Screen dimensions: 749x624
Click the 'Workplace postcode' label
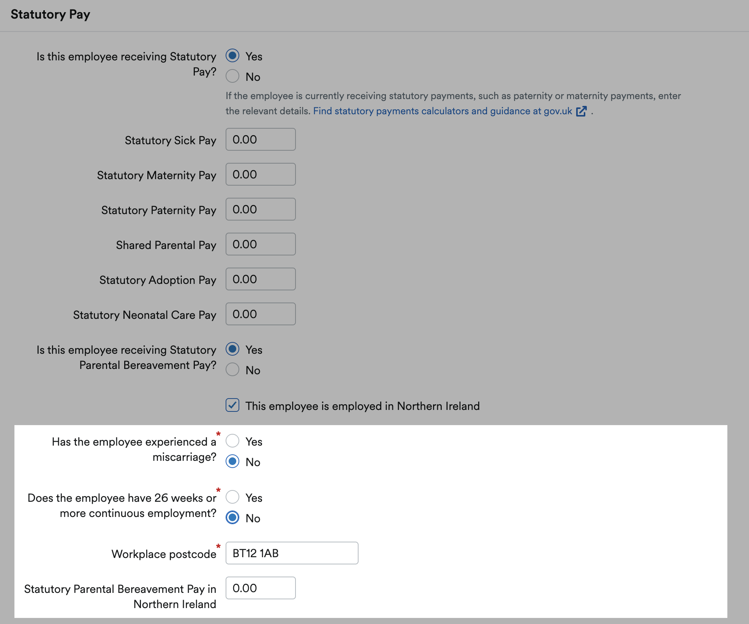coord(164,554)
